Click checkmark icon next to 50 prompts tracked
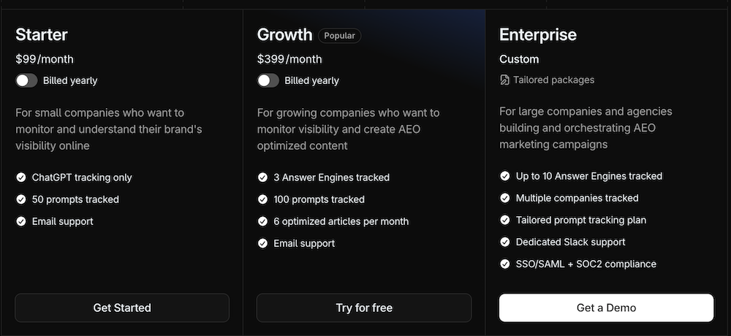 click(x=21, y=199)
